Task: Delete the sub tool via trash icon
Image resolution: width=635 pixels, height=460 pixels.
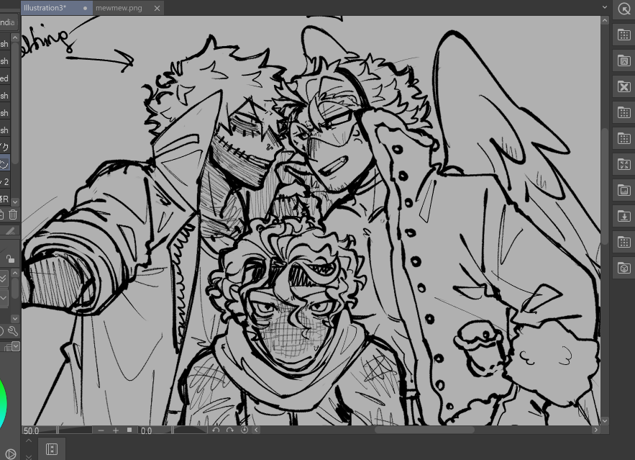Action: click(x=13, y=215)
